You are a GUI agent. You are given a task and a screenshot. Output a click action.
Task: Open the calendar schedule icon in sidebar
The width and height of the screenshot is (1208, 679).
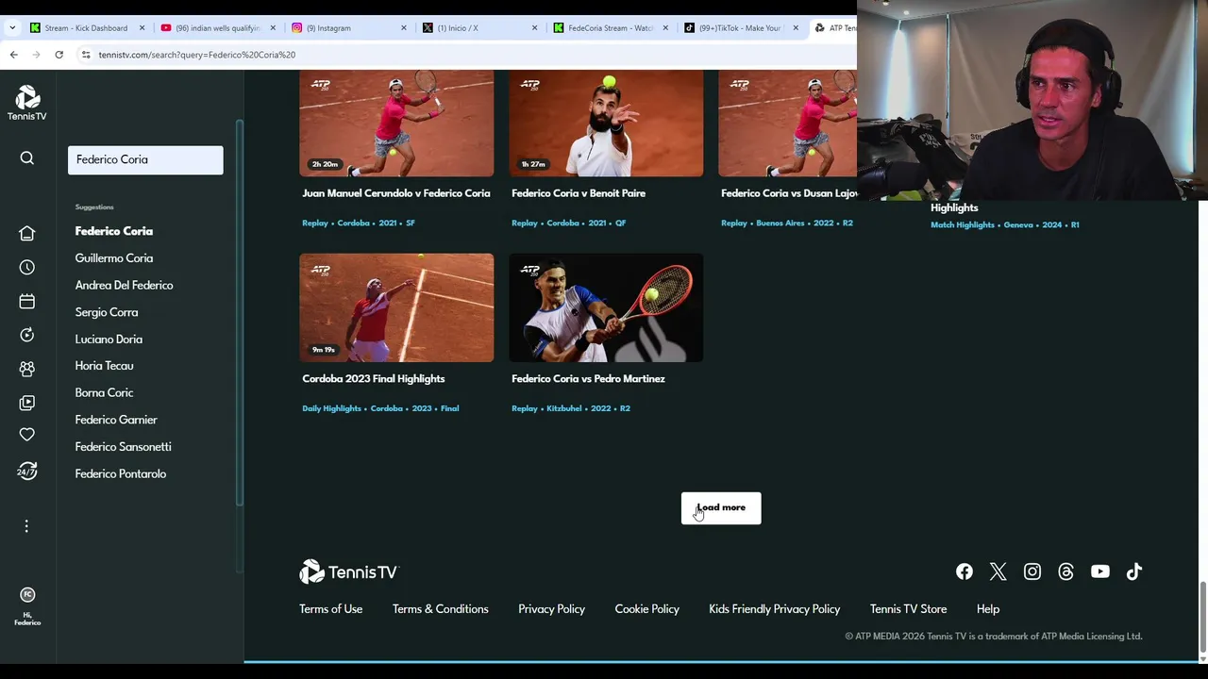click(x=27, y=302)
